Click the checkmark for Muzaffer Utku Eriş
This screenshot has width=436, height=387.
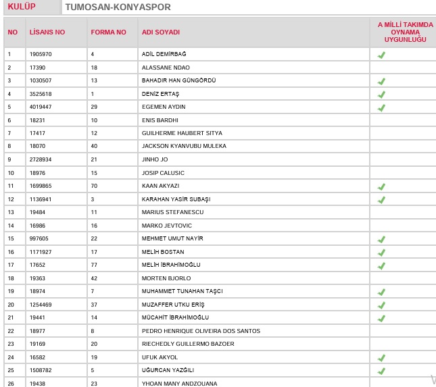point(381,305)
